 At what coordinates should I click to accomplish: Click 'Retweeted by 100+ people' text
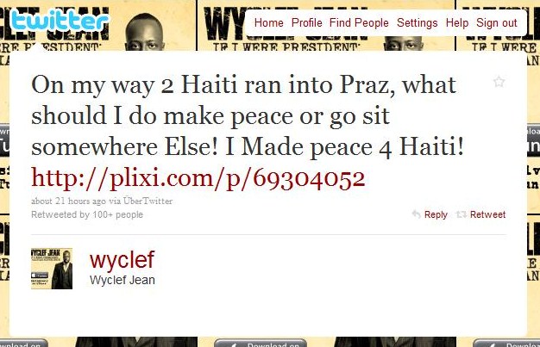click(x=87, y=214)
